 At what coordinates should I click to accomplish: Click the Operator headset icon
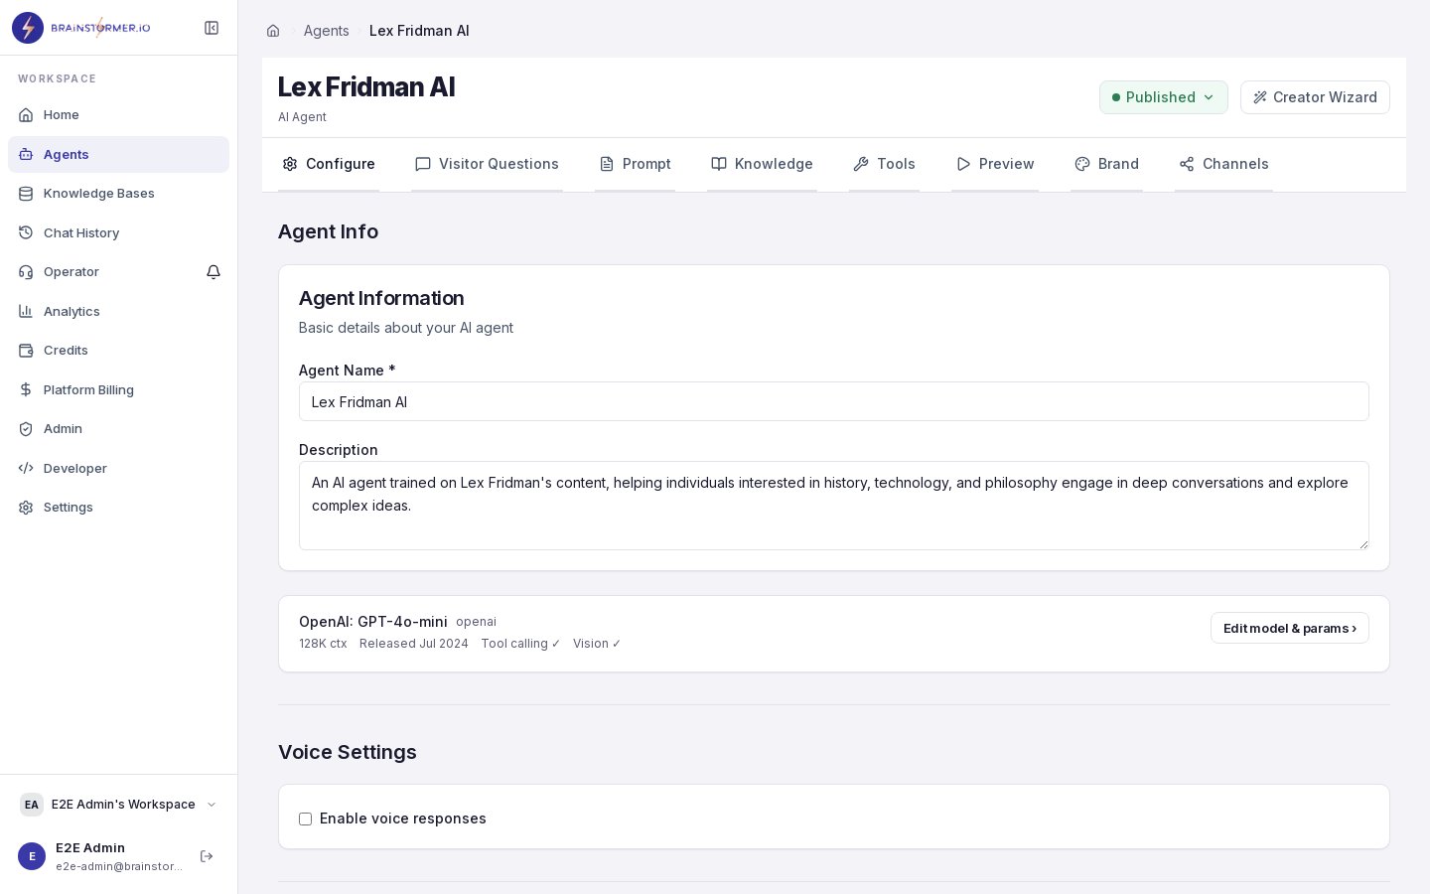(x=26, y=272)
